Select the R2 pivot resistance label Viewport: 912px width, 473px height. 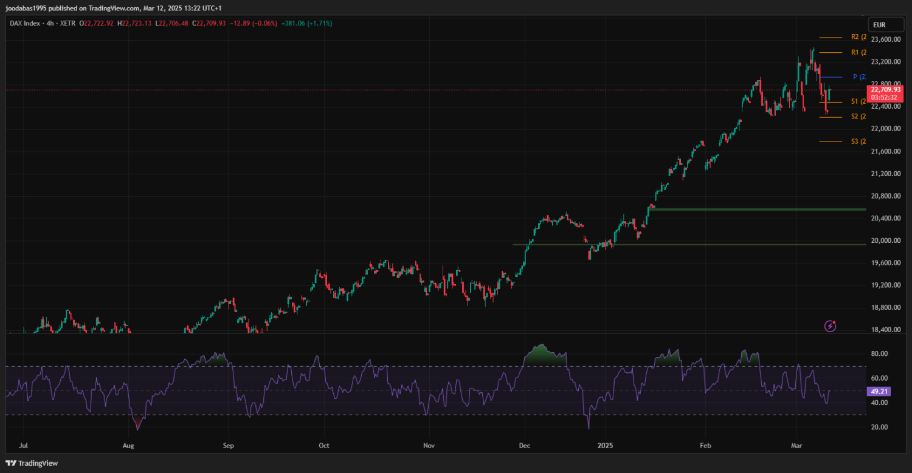858,37
